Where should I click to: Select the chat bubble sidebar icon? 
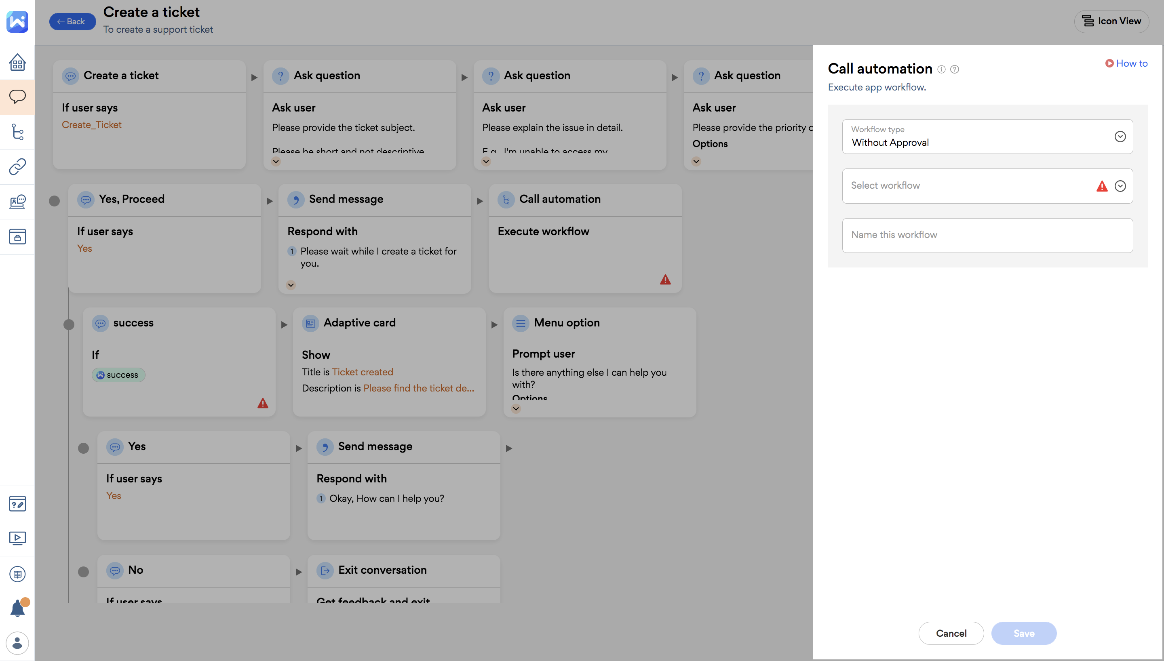[x=17, y=97]
